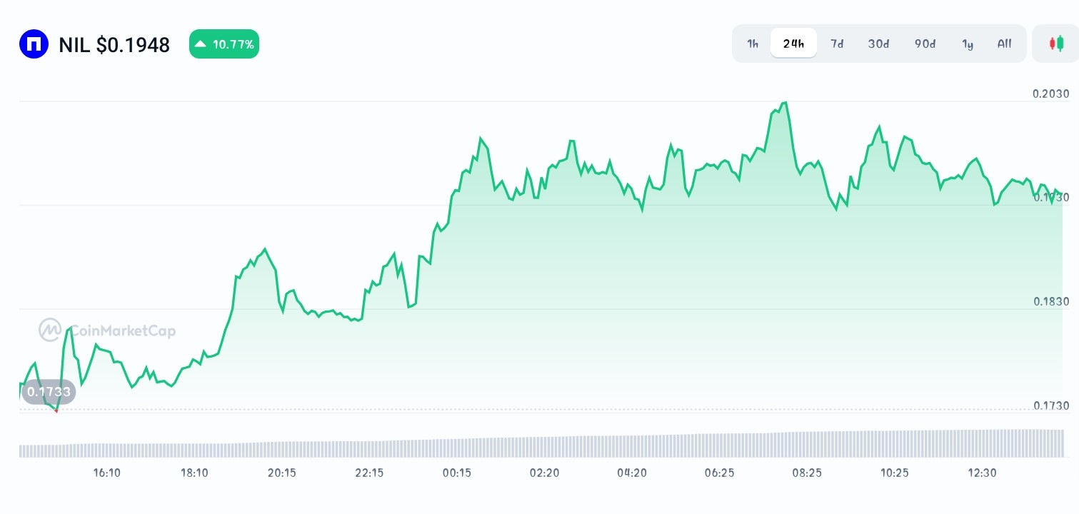This screenshot has width=1079, height=514.
Task: Click the 00:15 time axis label
Action: click(x=457, y=473)
